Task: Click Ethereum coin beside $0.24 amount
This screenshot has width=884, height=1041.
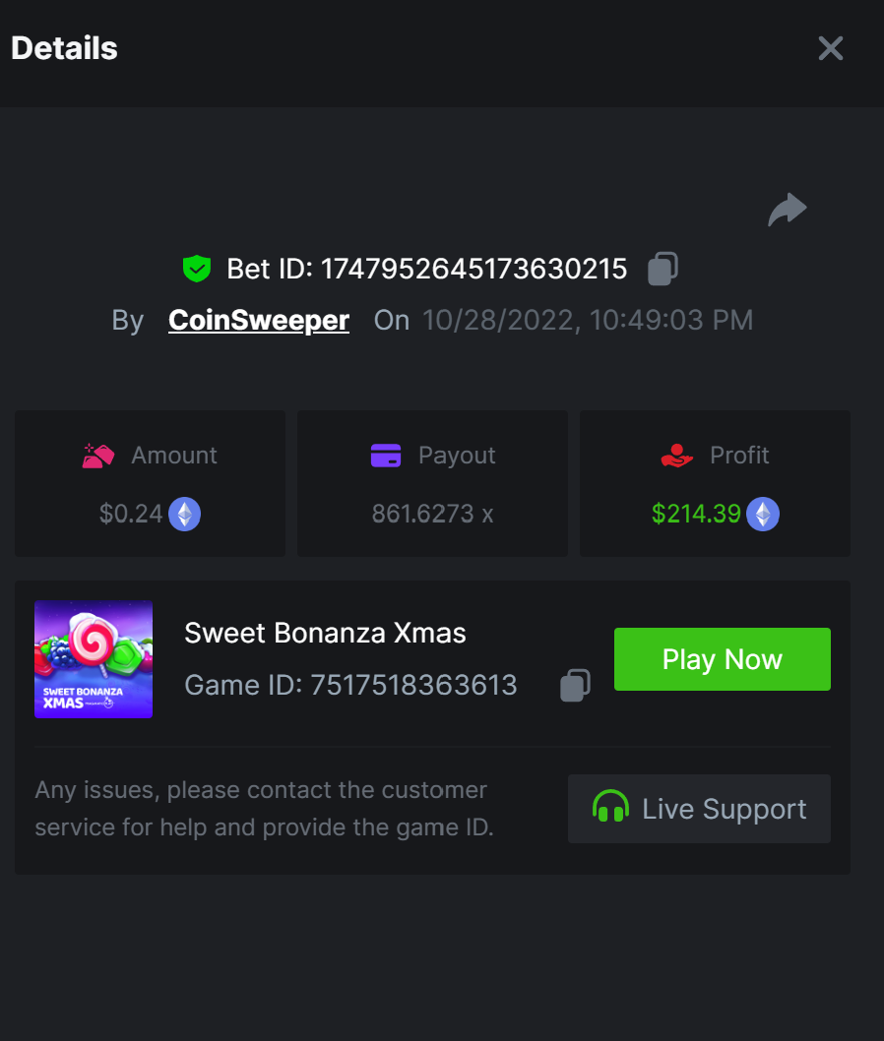Action: [185, 514]
